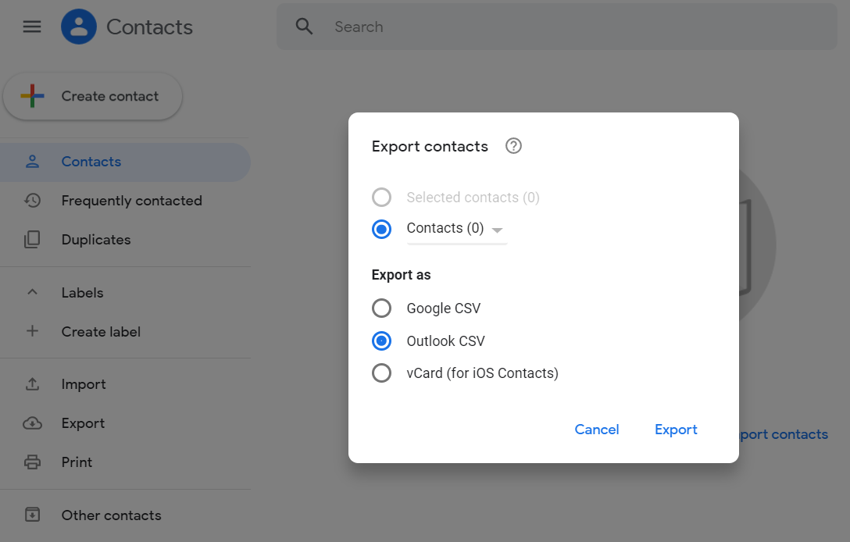Select the Google CSV radio button

click(381, 308)
